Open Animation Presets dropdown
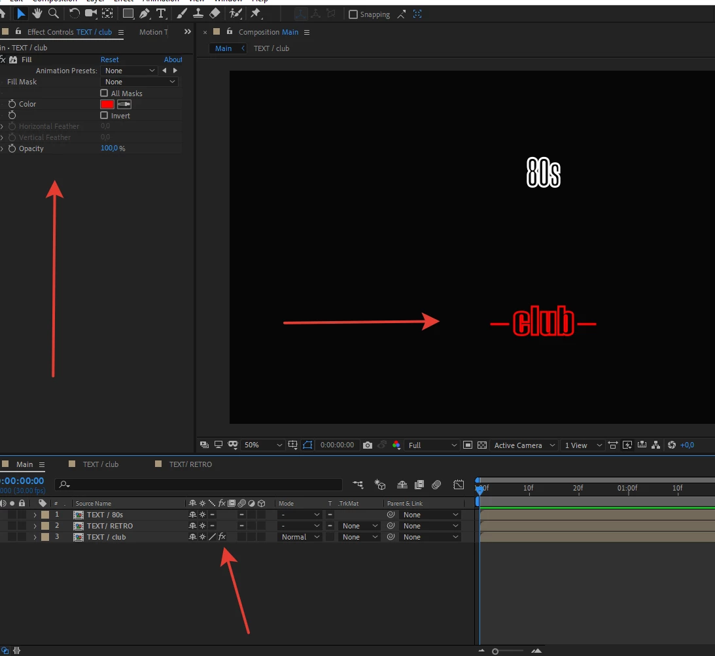 pos(129,71)
